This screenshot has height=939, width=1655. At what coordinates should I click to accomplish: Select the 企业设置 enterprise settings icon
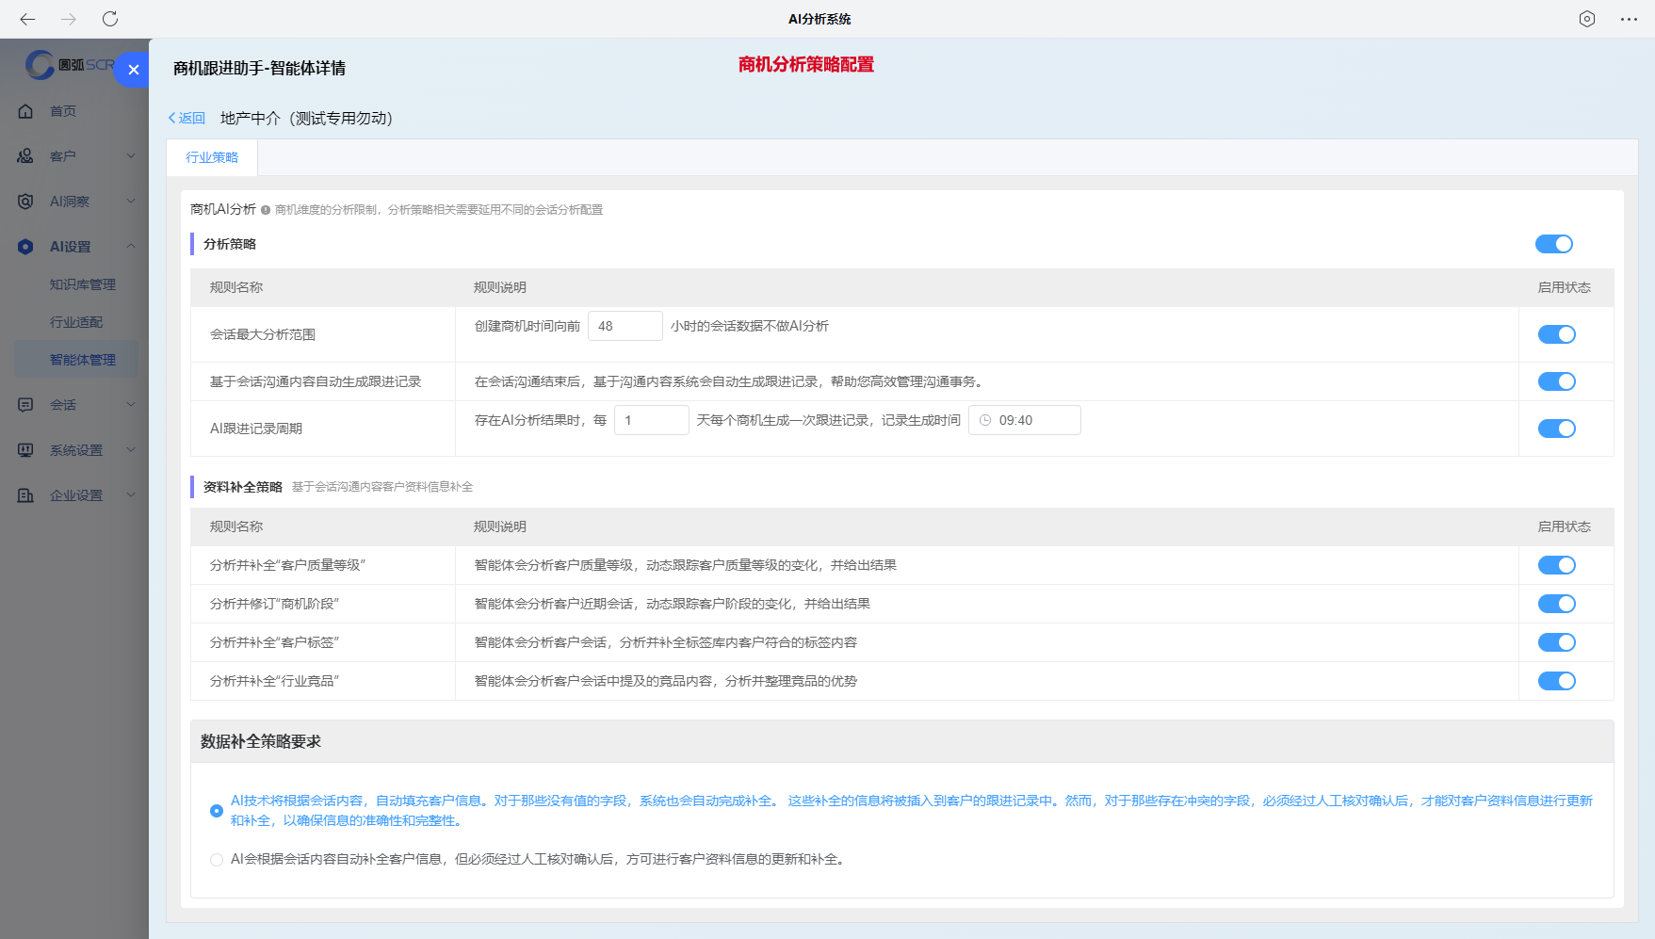pos(25,494)
